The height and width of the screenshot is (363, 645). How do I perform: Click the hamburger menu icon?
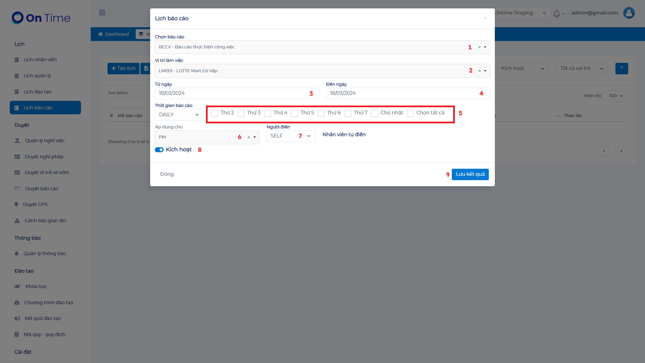click(102, 13)
